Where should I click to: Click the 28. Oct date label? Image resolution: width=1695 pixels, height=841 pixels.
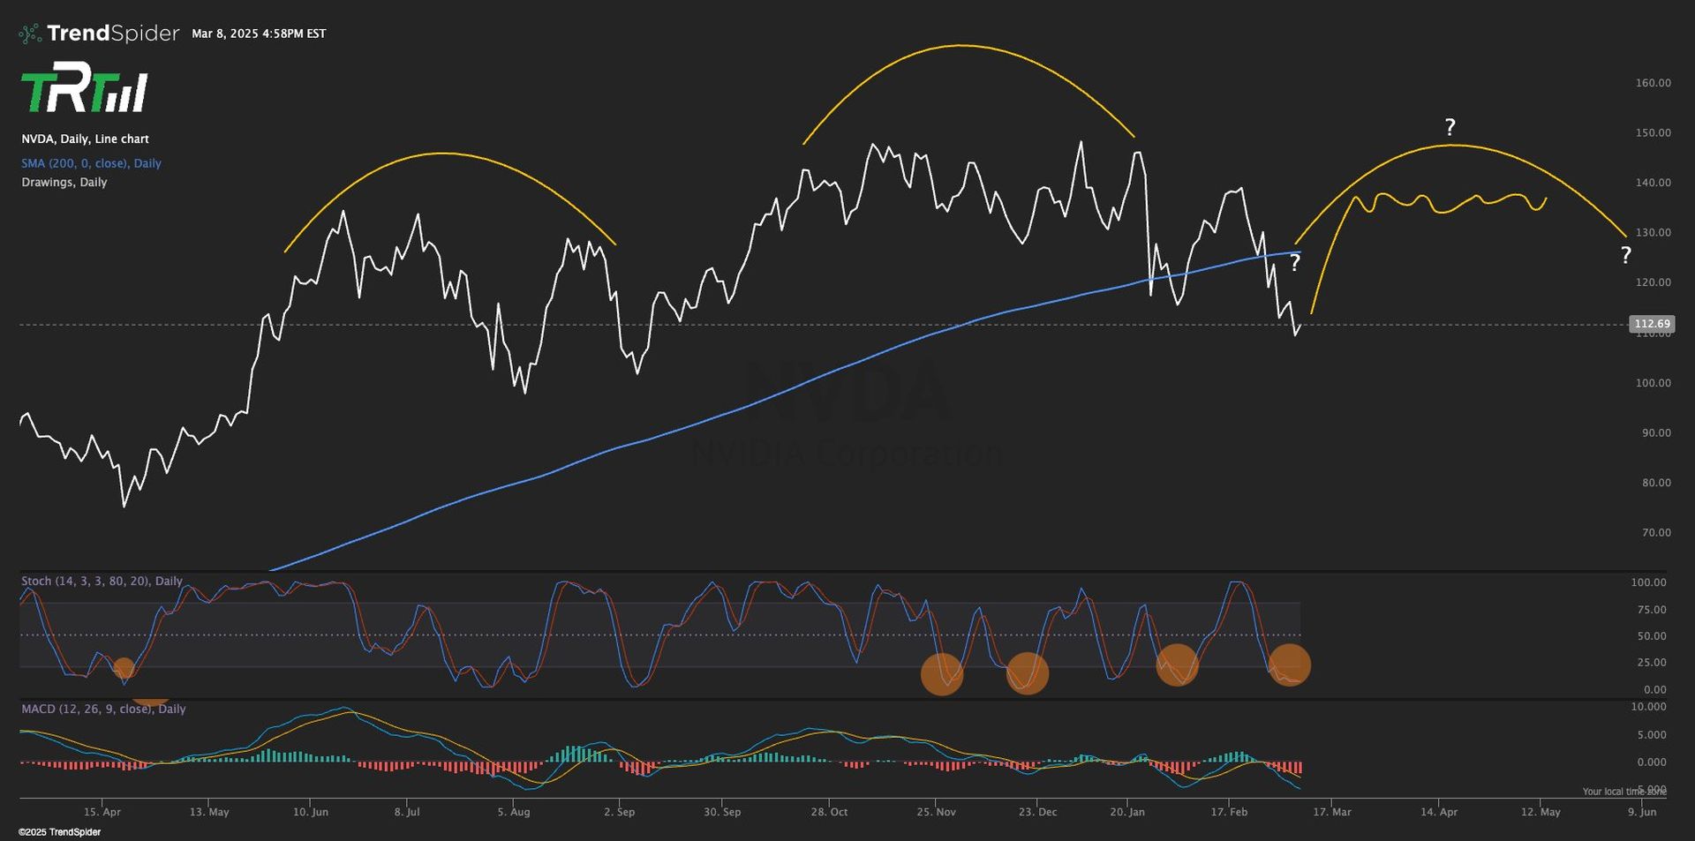[829, 812]
